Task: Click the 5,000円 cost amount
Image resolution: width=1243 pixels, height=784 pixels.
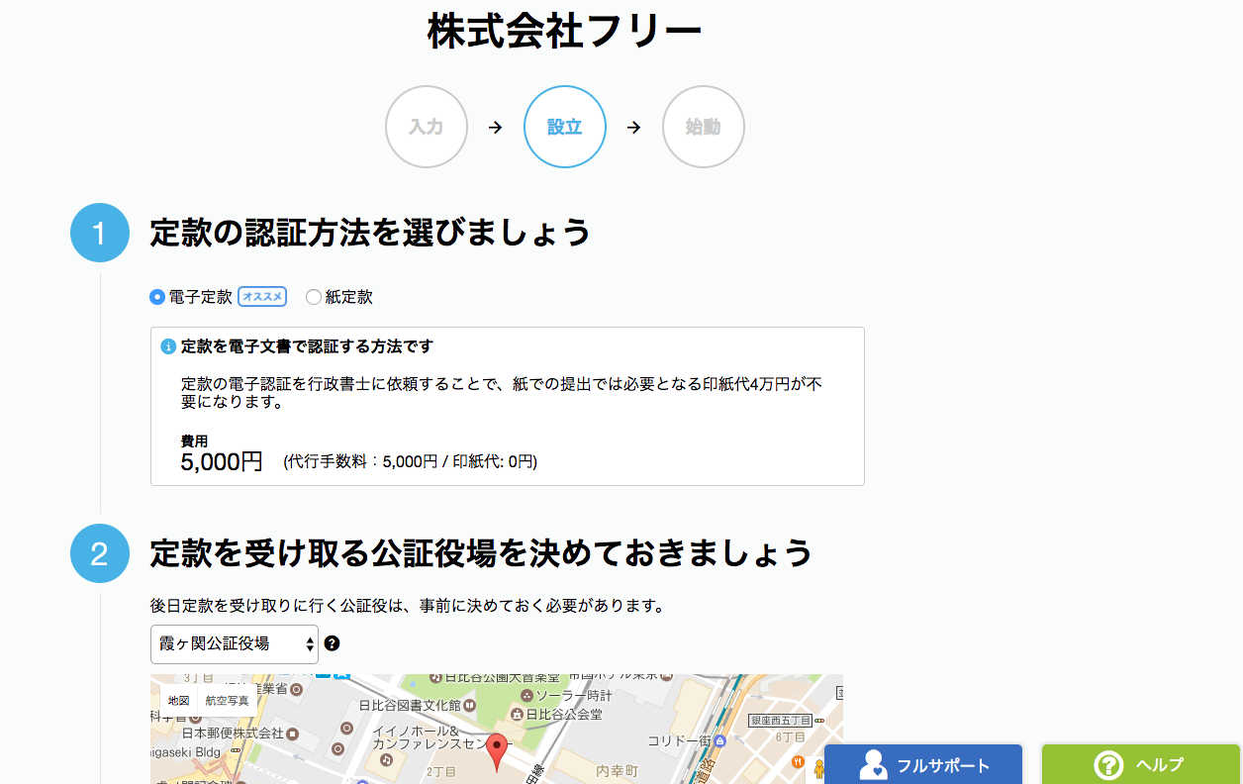Action: (222, 461)
